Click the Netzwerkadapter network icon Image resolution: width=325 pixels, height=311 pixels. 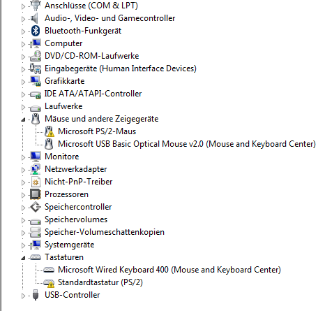pyautogui.click(x=36, y=169)
